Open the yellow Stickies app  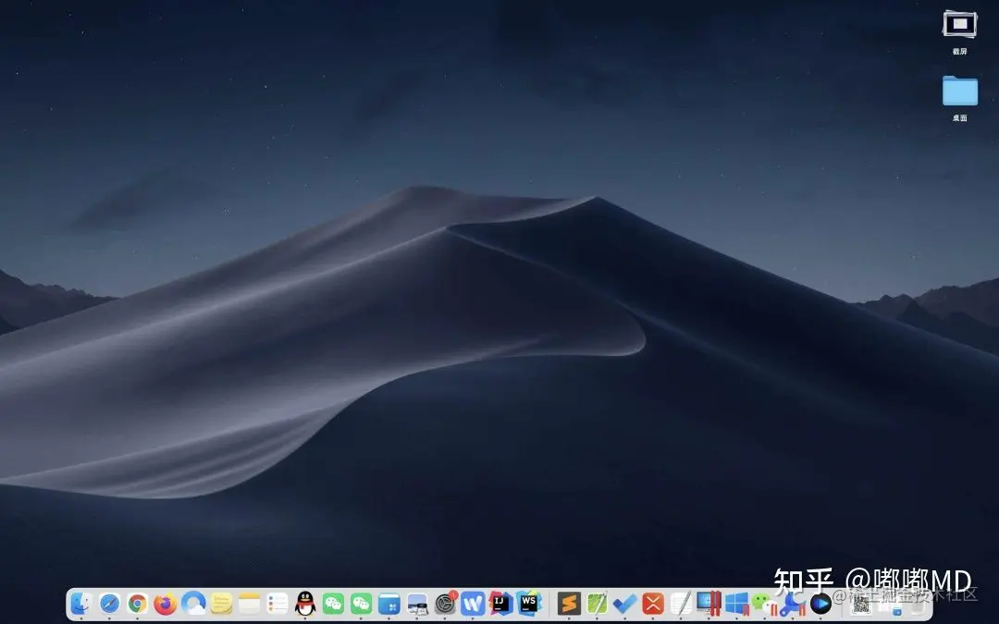click(221, 603)
